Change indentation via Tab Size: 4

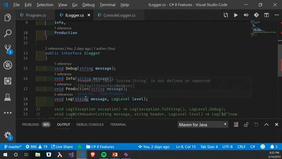209,147
